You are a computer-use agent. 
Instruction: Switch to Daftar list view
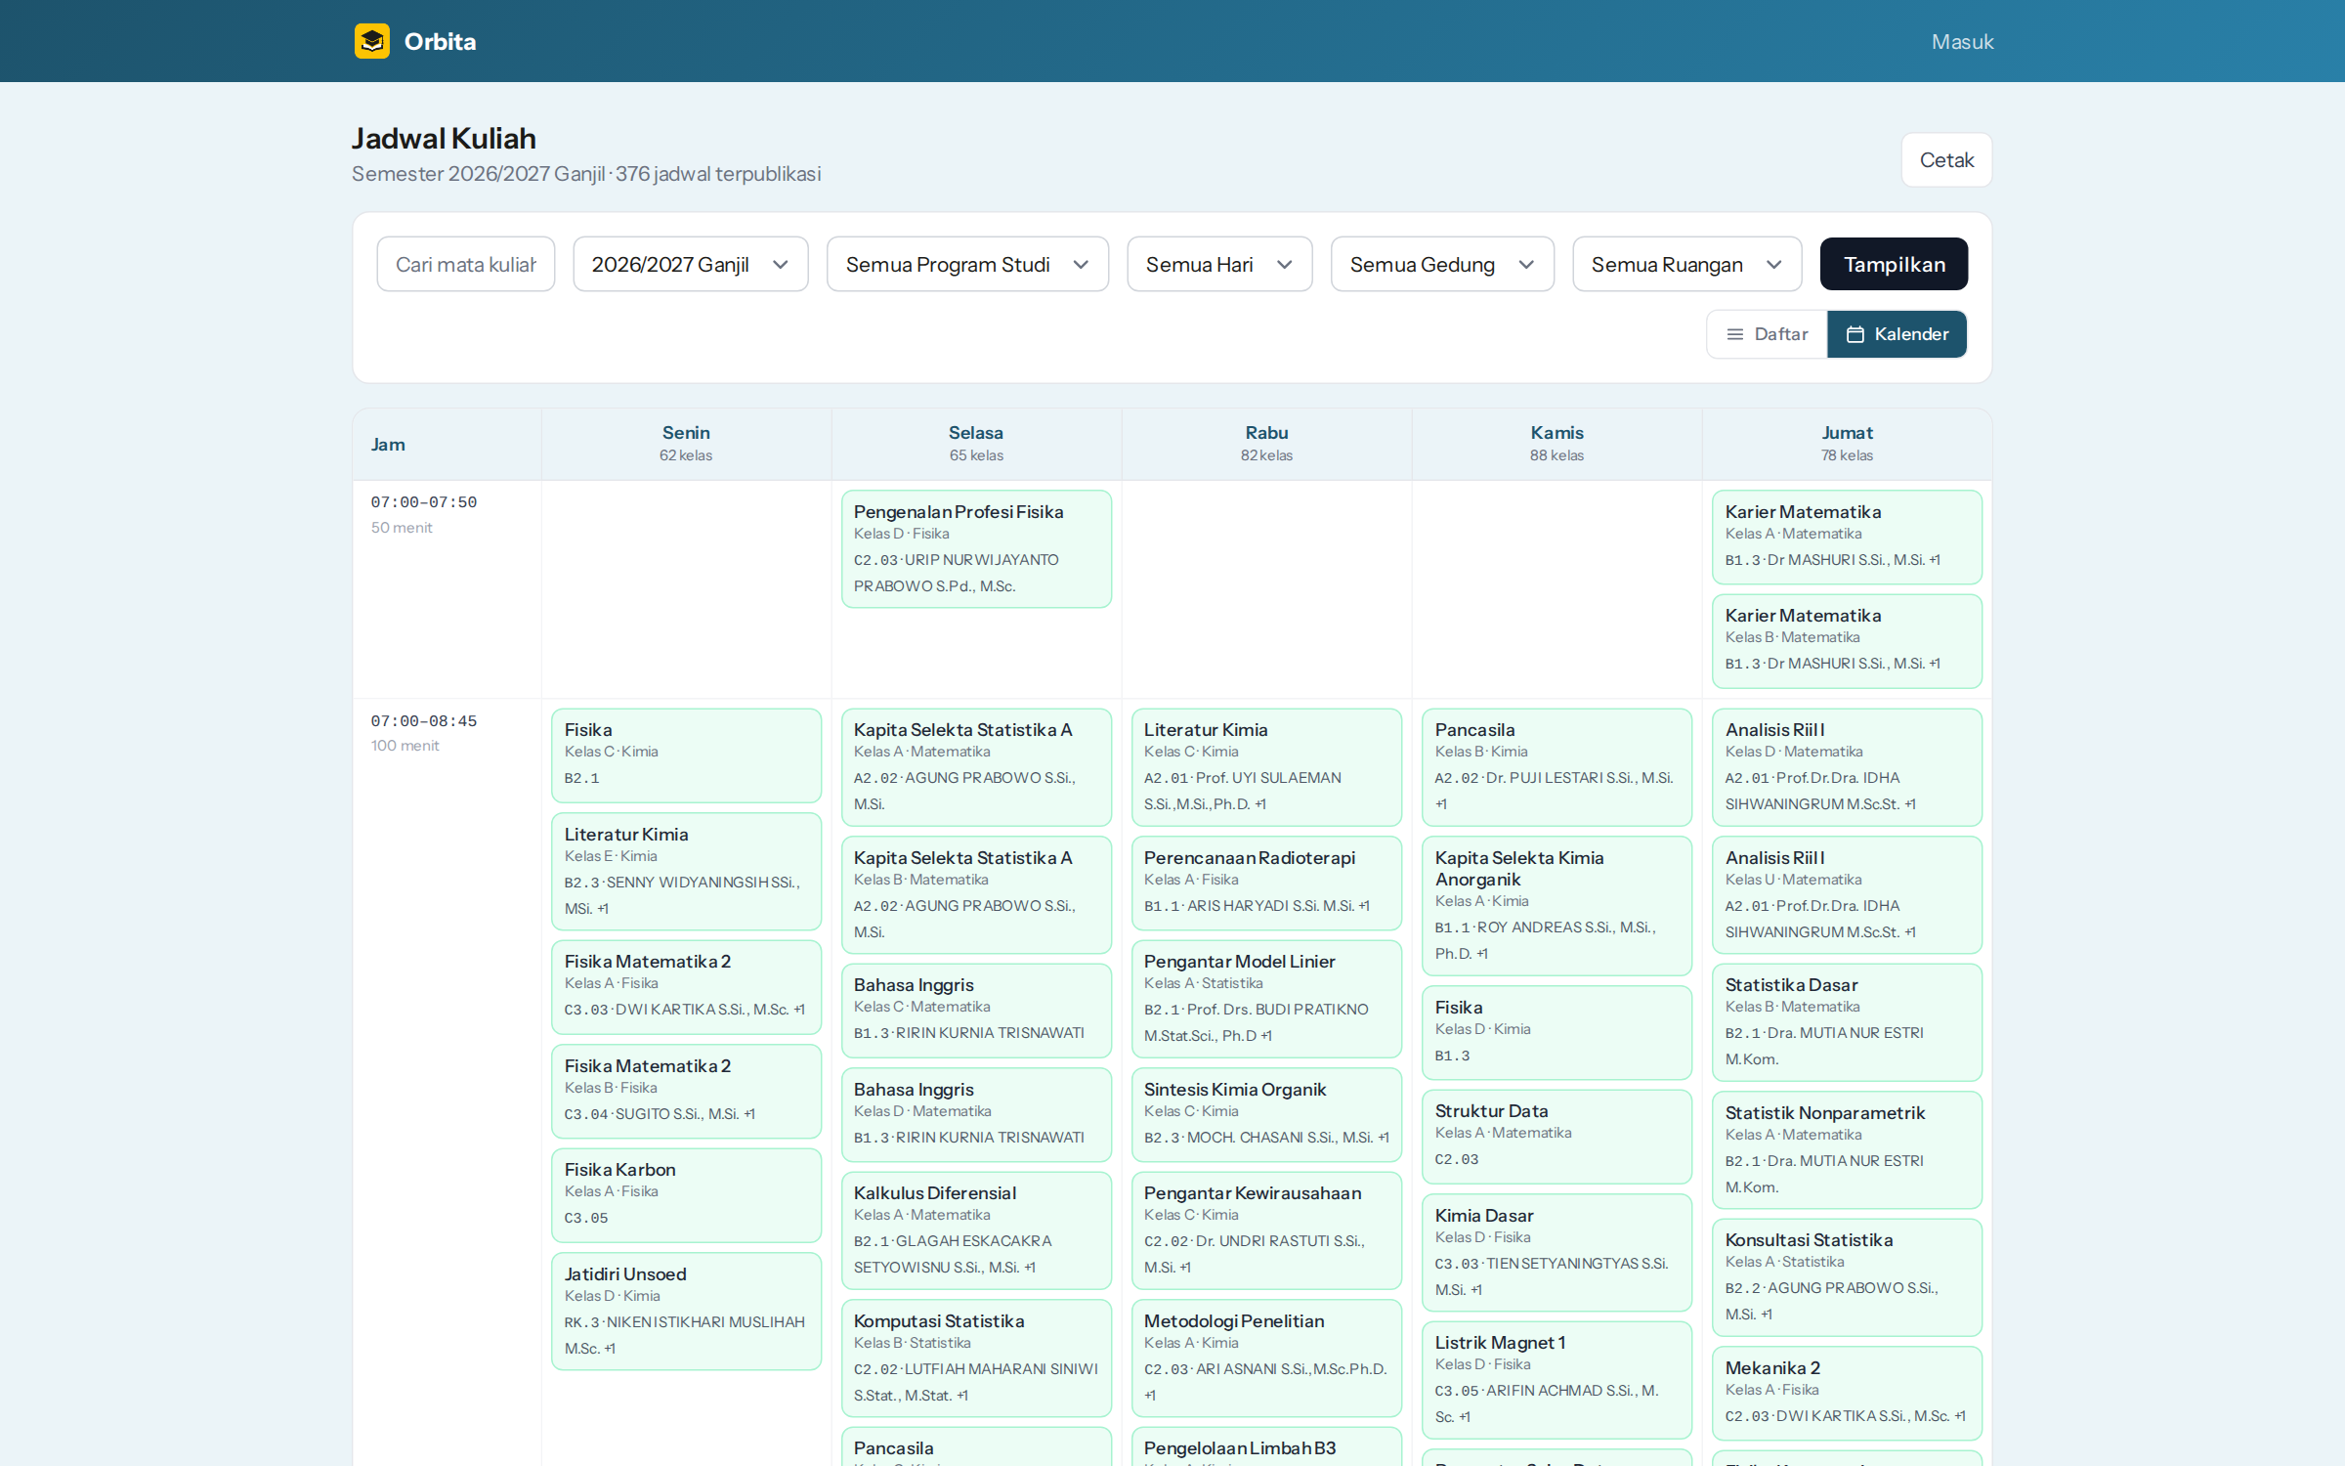pos(1767,334)
